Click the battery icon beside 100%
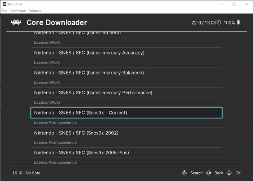 click(x=238, y=22)
